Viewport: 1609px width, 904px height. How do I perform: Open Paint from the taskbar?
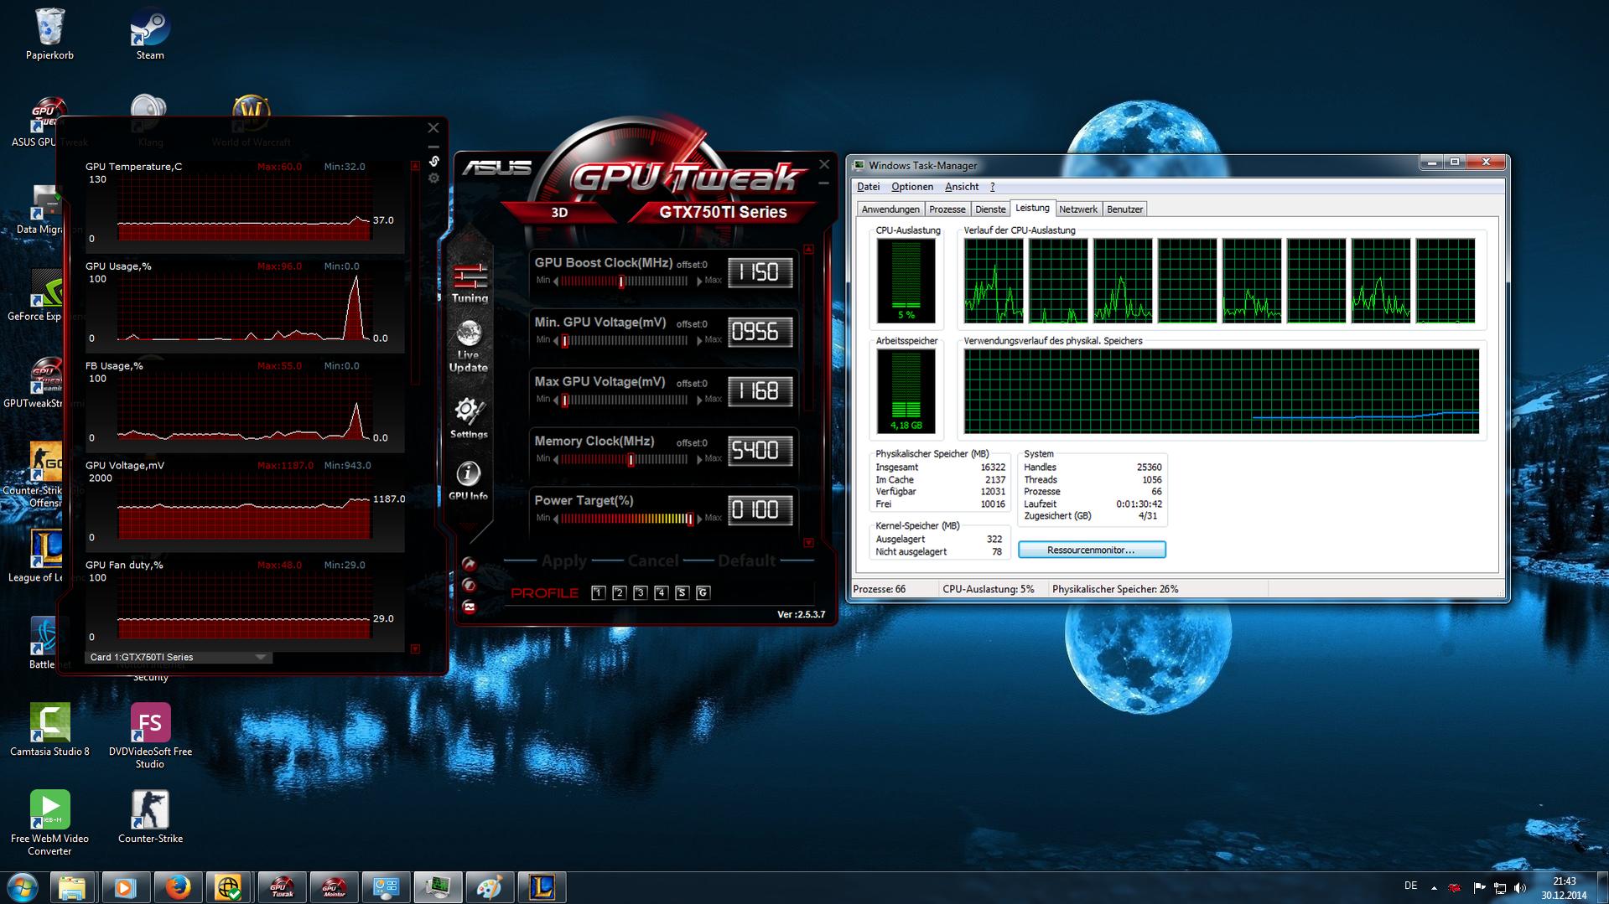(490, 887)
